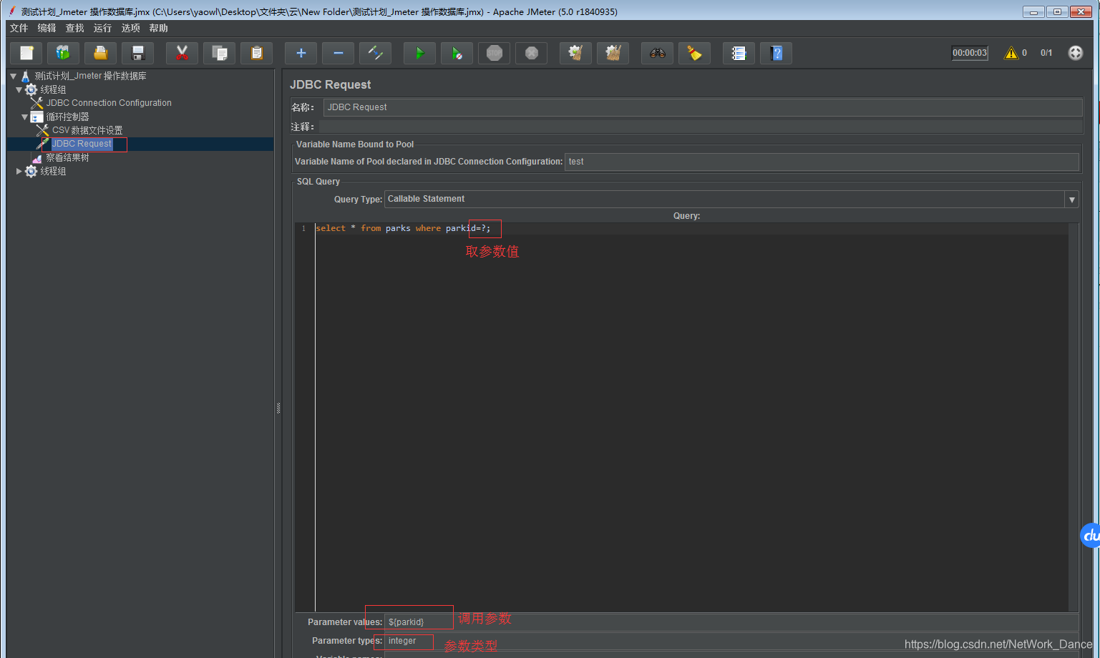1100x658 pixels.
Task: Click the 0/1 active threads counter
Action: coord(1046,53)
